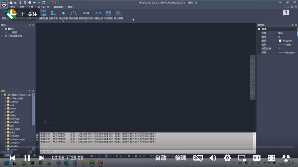Image resolution: width=298 pixels, height=167 pixels.
Task: Switch to the 视图 ribbon tab
Action: (21, 7)
